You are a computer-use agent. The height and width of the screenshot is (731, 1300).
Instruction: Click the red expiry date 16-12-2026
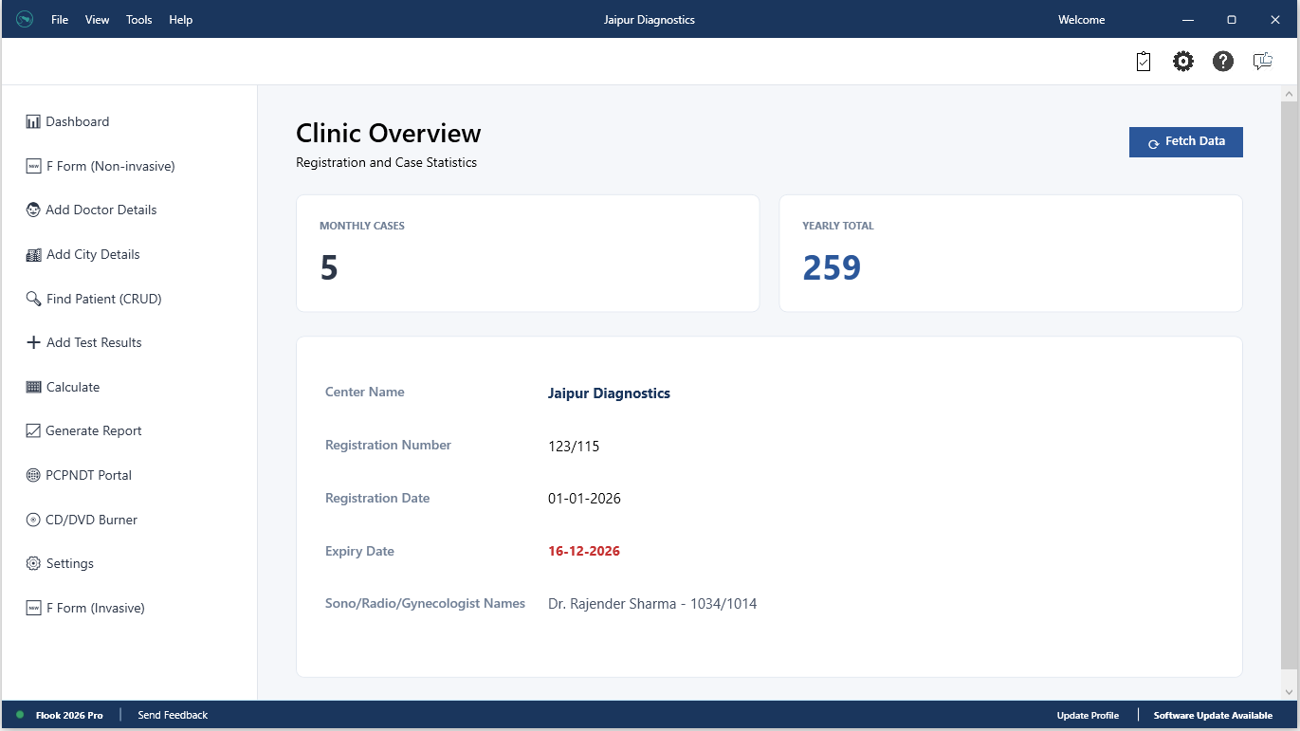pyautogui.click(x=584, y=551)
